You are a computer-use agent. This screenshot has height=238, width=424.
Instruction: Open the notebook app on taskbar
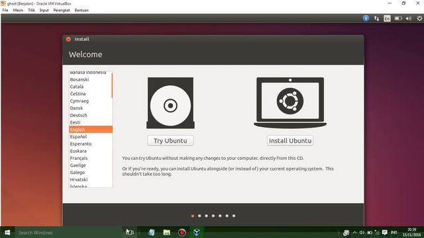pyautogui.click(x=152, y=232)
